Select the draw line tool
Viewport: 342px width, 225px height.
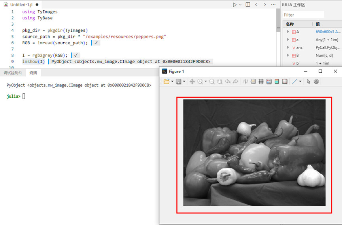pos(295,81)
